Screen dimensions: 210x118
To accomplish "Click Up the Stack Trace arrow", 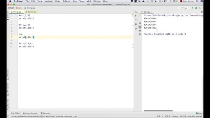I will point(140,16).
